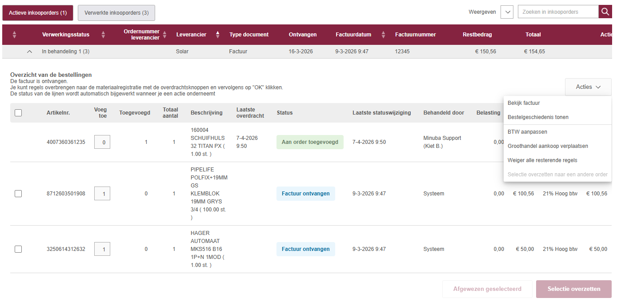The width and height of the screenshot is (629, 302).
Task: Sort by Ordernummer leverancier column arrows
Action: click(164, 35)
